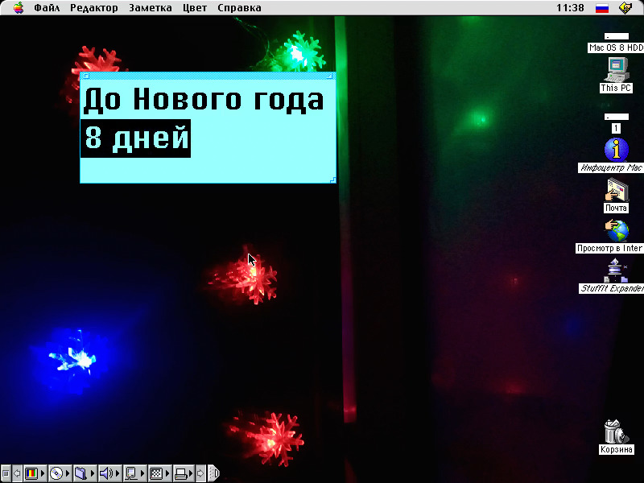Collapse the Control Strip using end tab

[x=213, y=474]
